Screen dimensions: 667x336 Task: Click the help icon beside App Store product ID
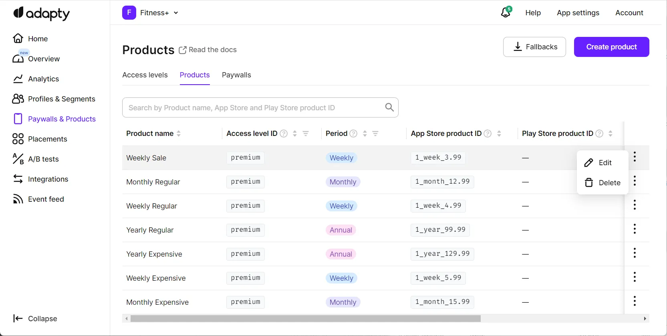point(488,134)
